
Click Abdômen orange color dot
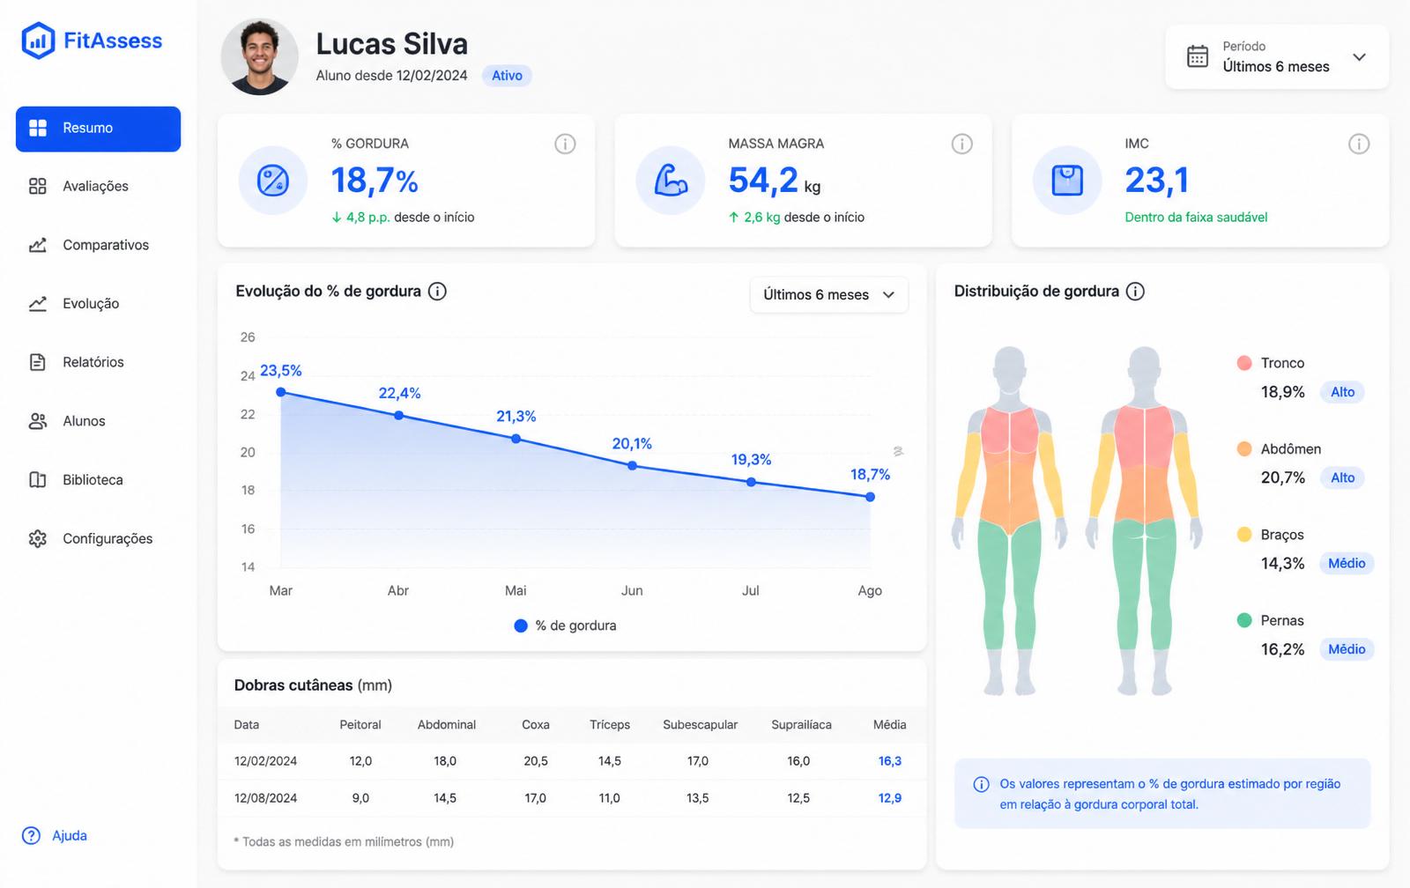1244,448
